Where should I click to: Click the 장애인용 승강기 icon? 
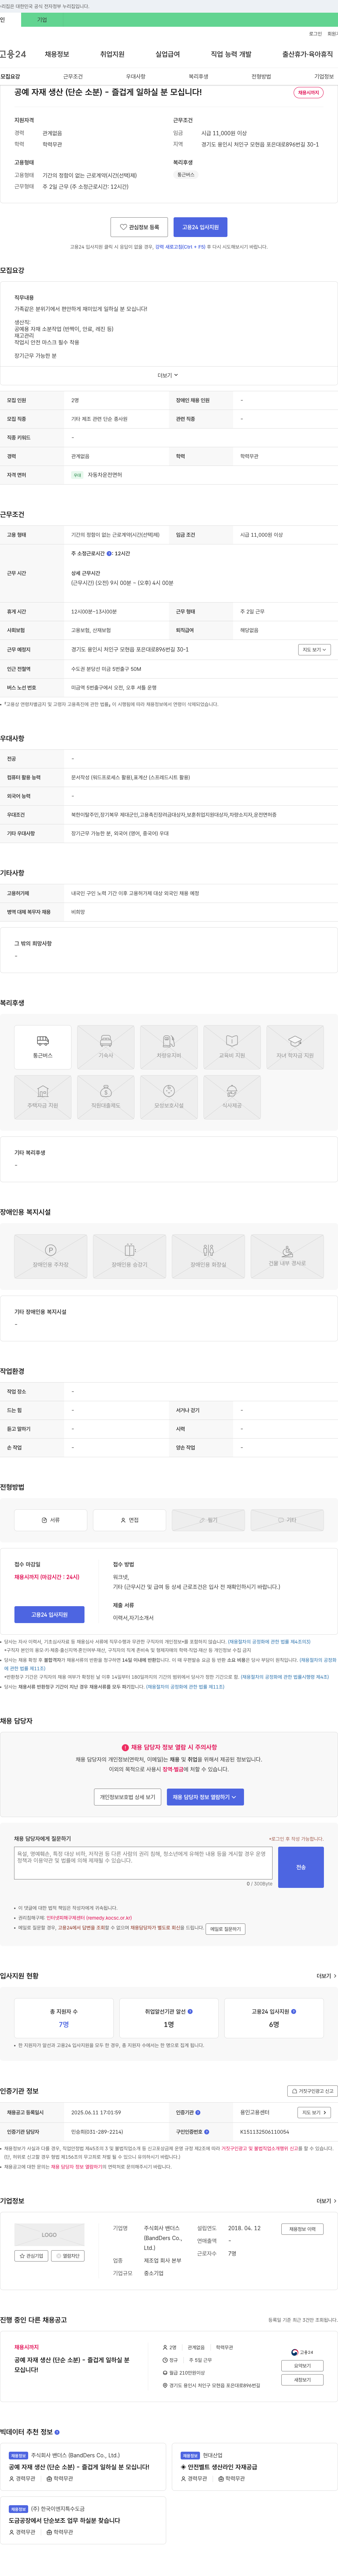(130, 1256)
